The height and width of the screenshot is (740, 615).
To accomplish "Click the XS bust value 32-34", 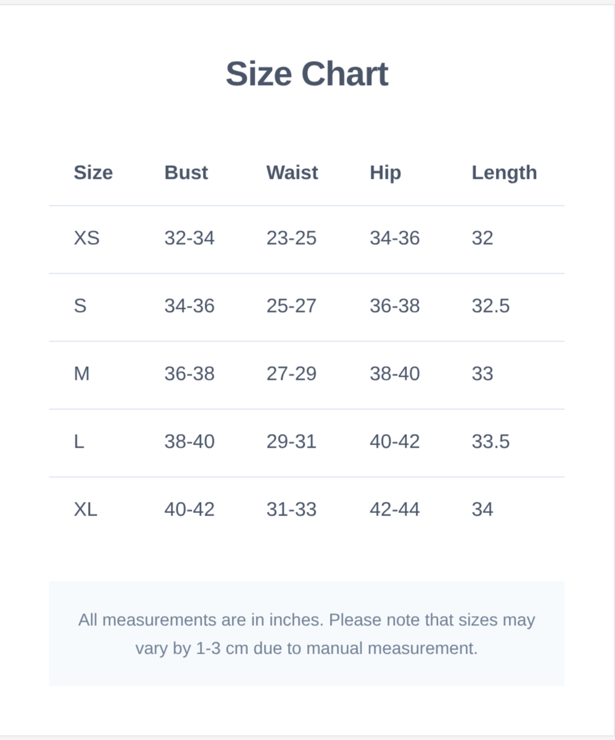I will (189, 238).
